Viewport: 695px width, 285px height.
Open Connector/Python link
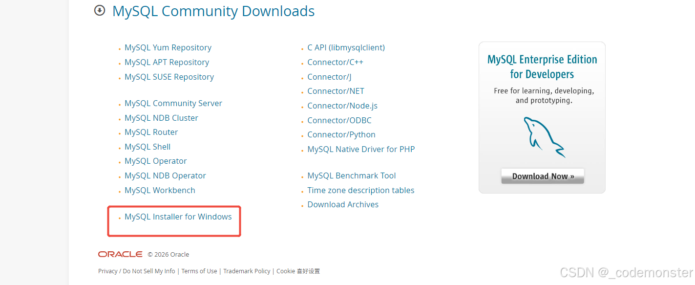[341, 134]
